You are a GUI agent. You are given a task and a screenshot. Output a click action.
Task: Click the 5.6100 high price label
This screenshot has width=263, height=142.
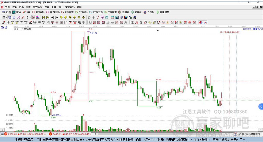click(93, 33)
